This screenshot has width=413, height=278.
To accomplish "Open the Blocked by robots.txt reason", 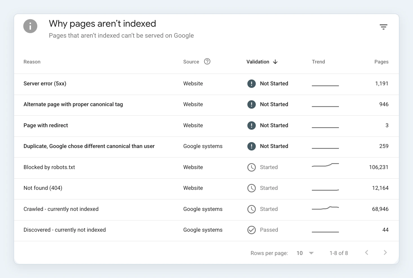I will (x=49, y=167).
